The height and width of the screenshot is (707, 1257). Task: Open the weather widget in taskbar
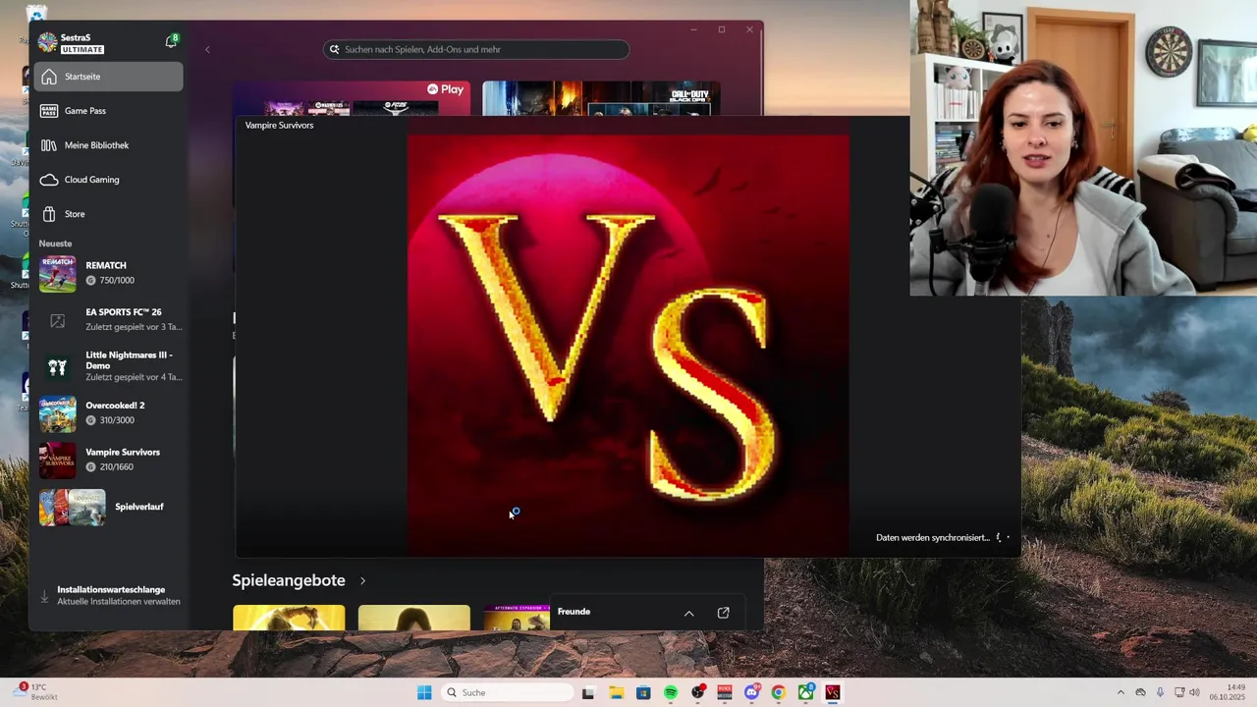click(35, 691)
